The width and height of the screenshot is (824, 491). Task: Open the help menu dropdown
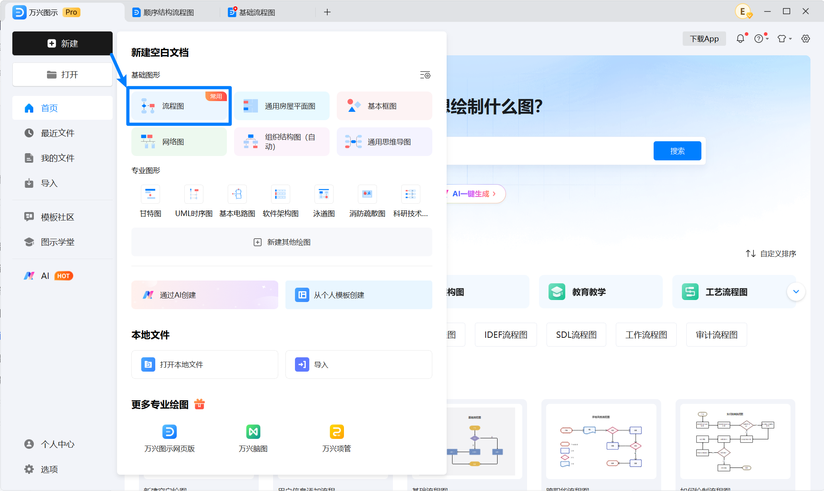761,39
